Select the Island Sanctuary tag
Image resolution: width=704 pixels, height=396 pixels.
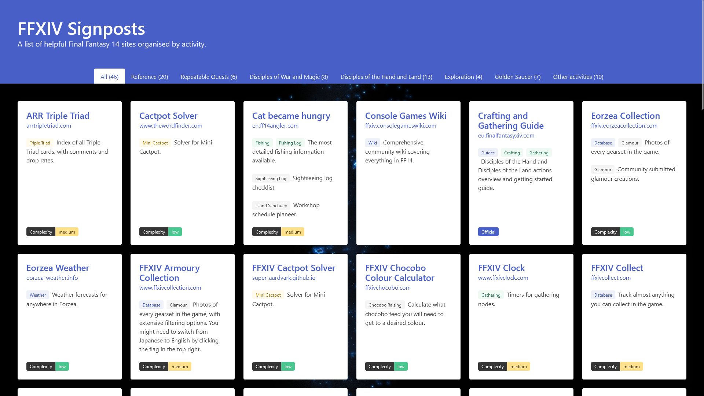pyautogui.click(x=271, y=206)
